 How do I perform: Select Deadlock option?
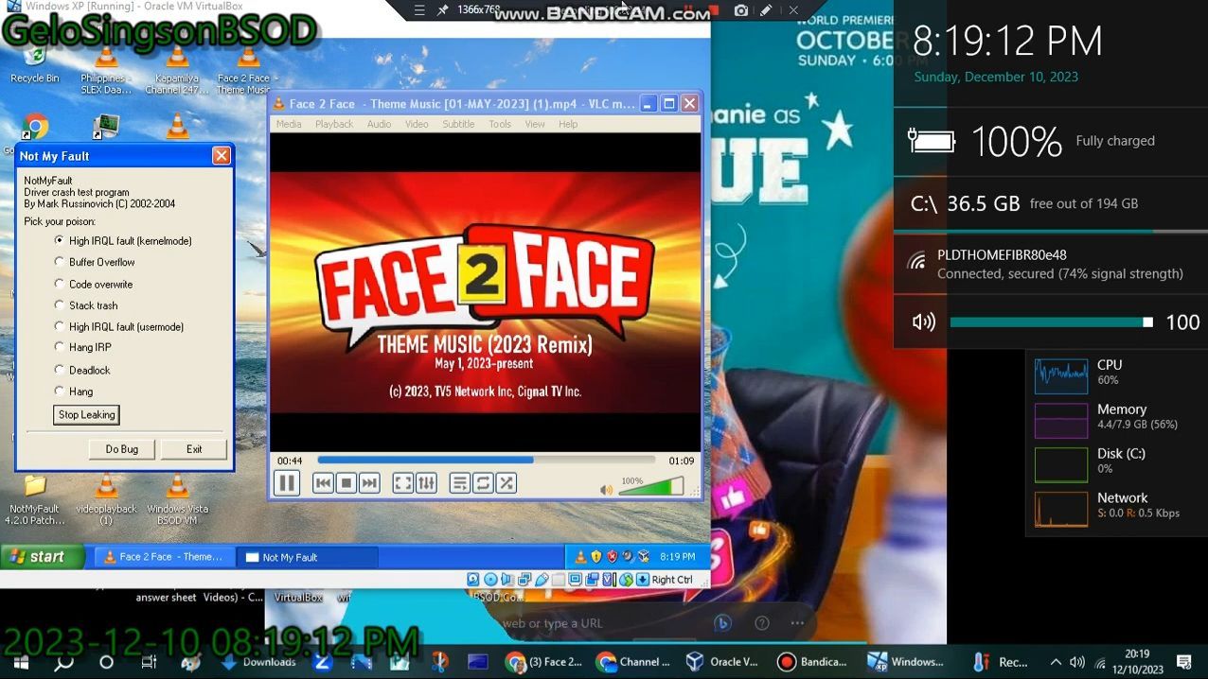pos(82,370)
